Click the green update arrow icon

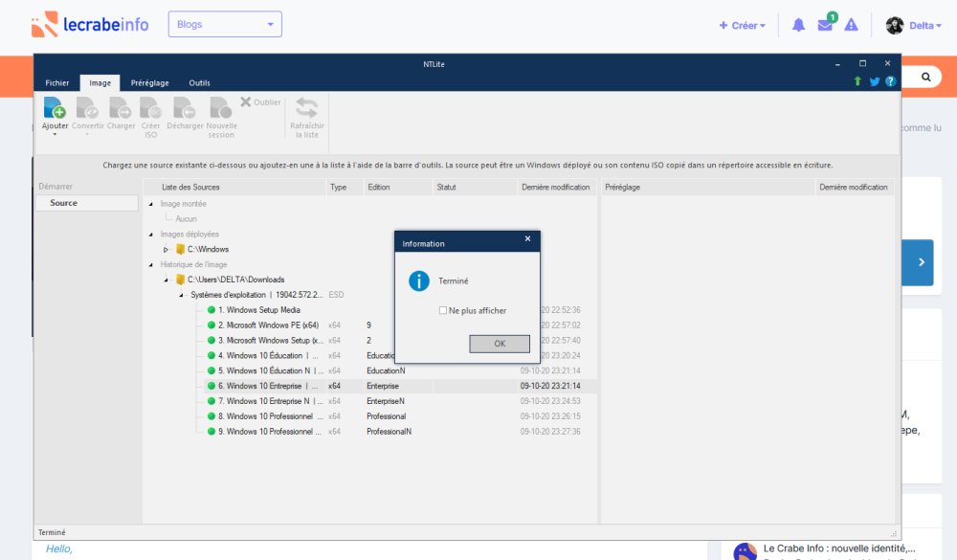857,82
